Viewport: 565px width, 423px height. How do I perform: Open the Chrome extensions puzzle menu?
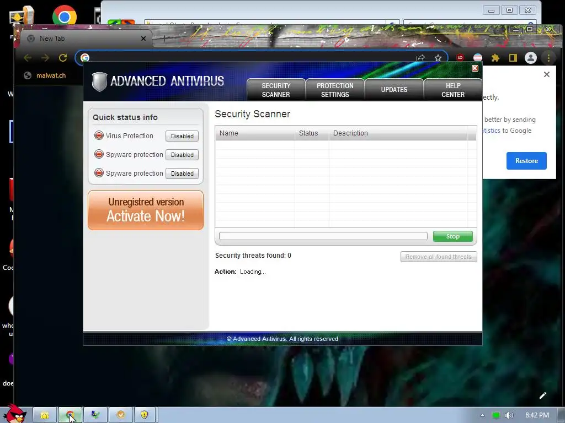pos(495,58)
